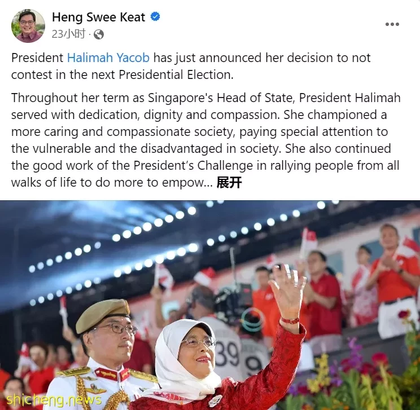Open the photo of President Halimah waving

(x=210, y=305)
